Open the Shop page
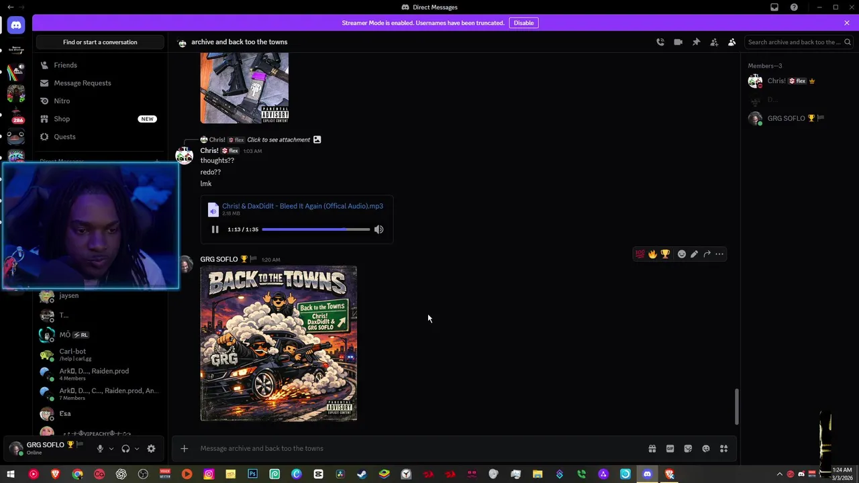859x483 pixels. coord(99,119)
